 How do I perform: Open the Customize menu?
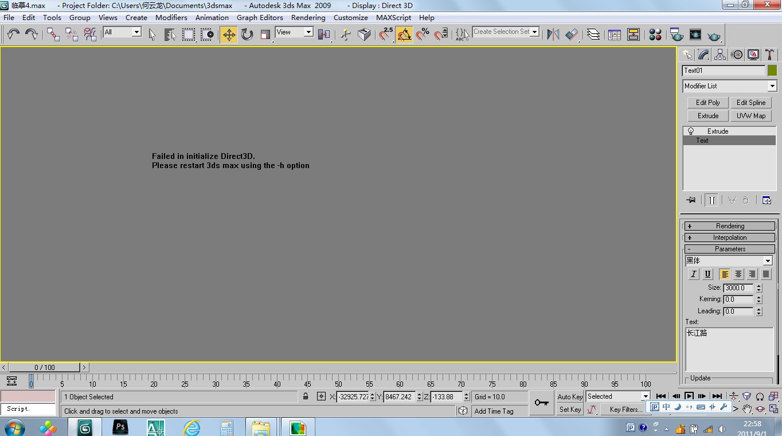[350, 17]
